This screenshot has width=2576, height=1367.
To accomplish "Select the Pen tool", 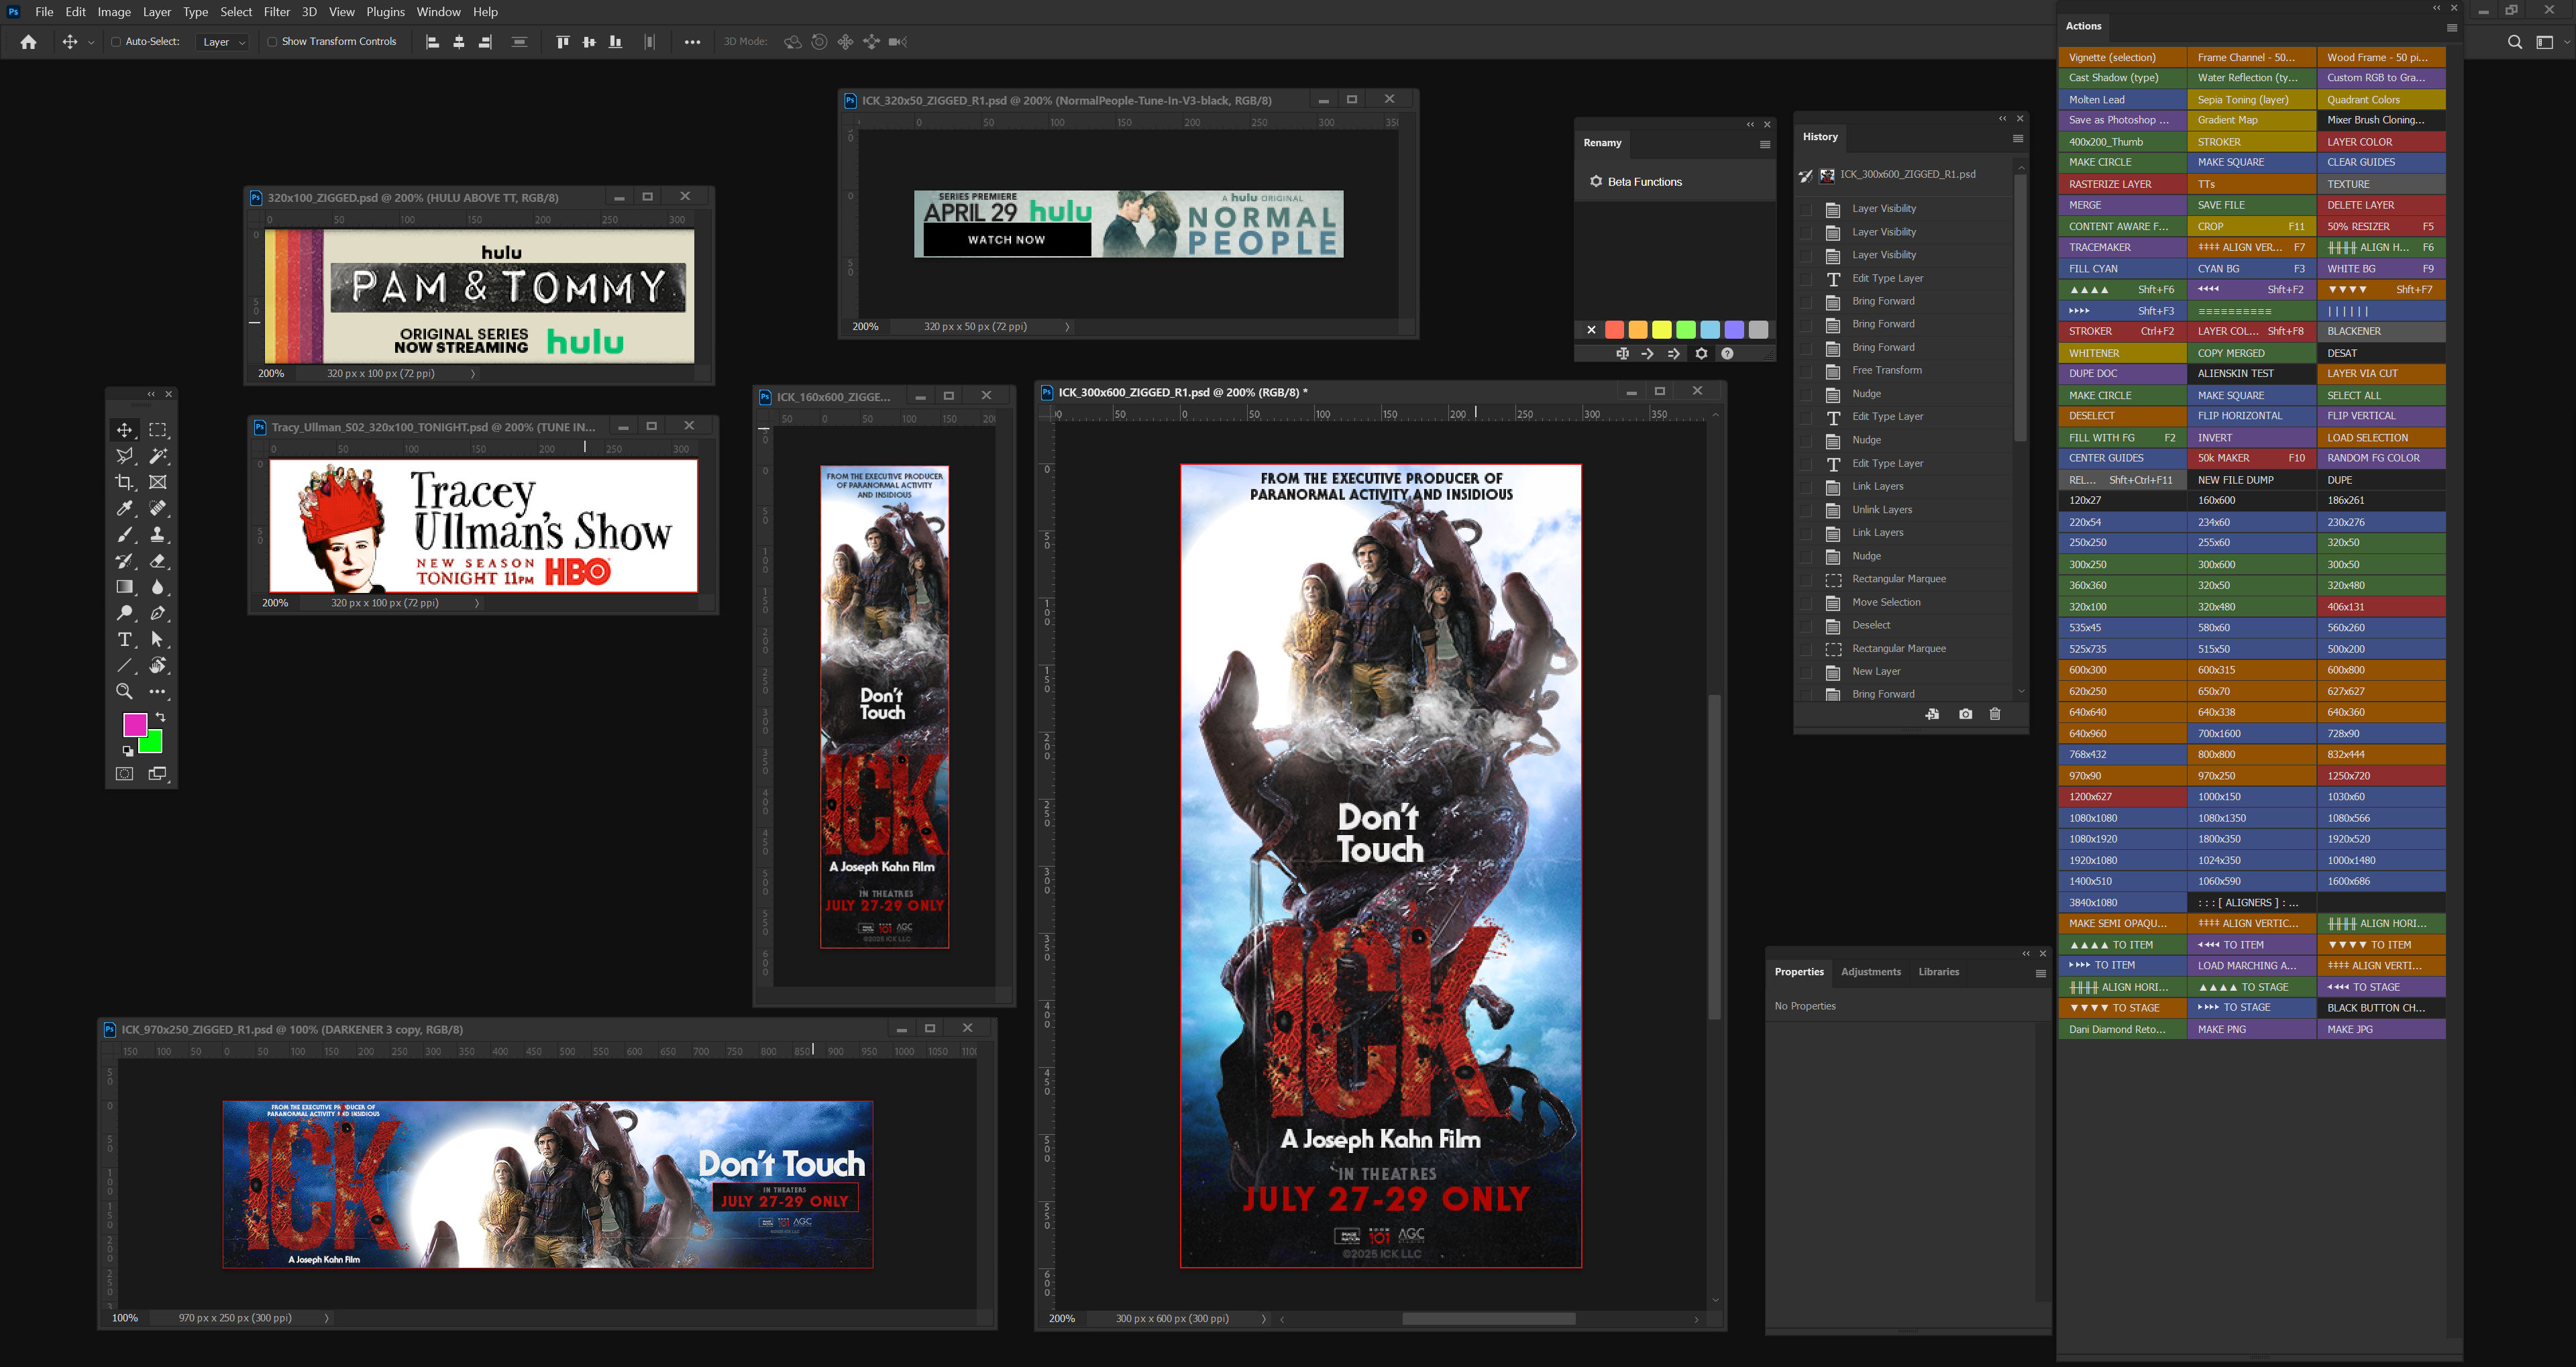I will (158, 613).
